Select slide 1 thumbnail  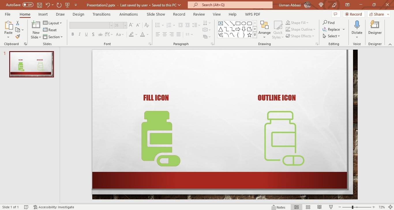coord(31,64)
